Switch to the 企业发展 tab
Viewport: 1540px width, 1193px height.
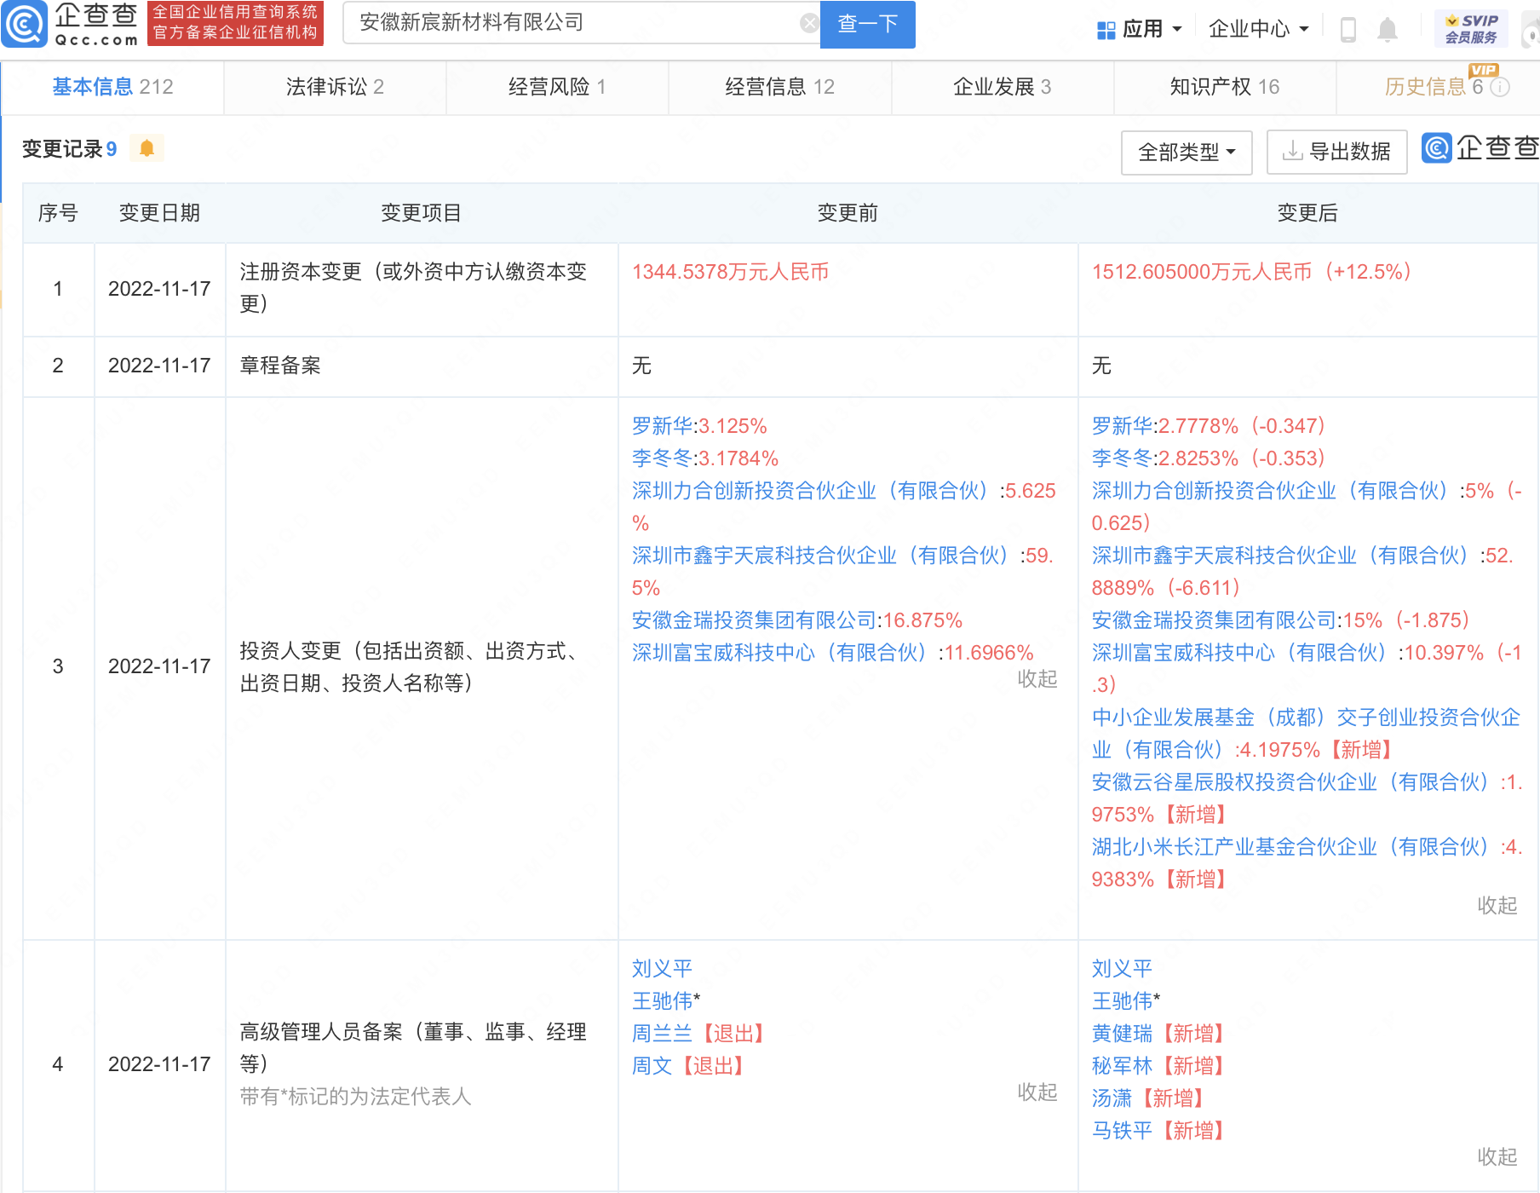[x=1003, y=87]
